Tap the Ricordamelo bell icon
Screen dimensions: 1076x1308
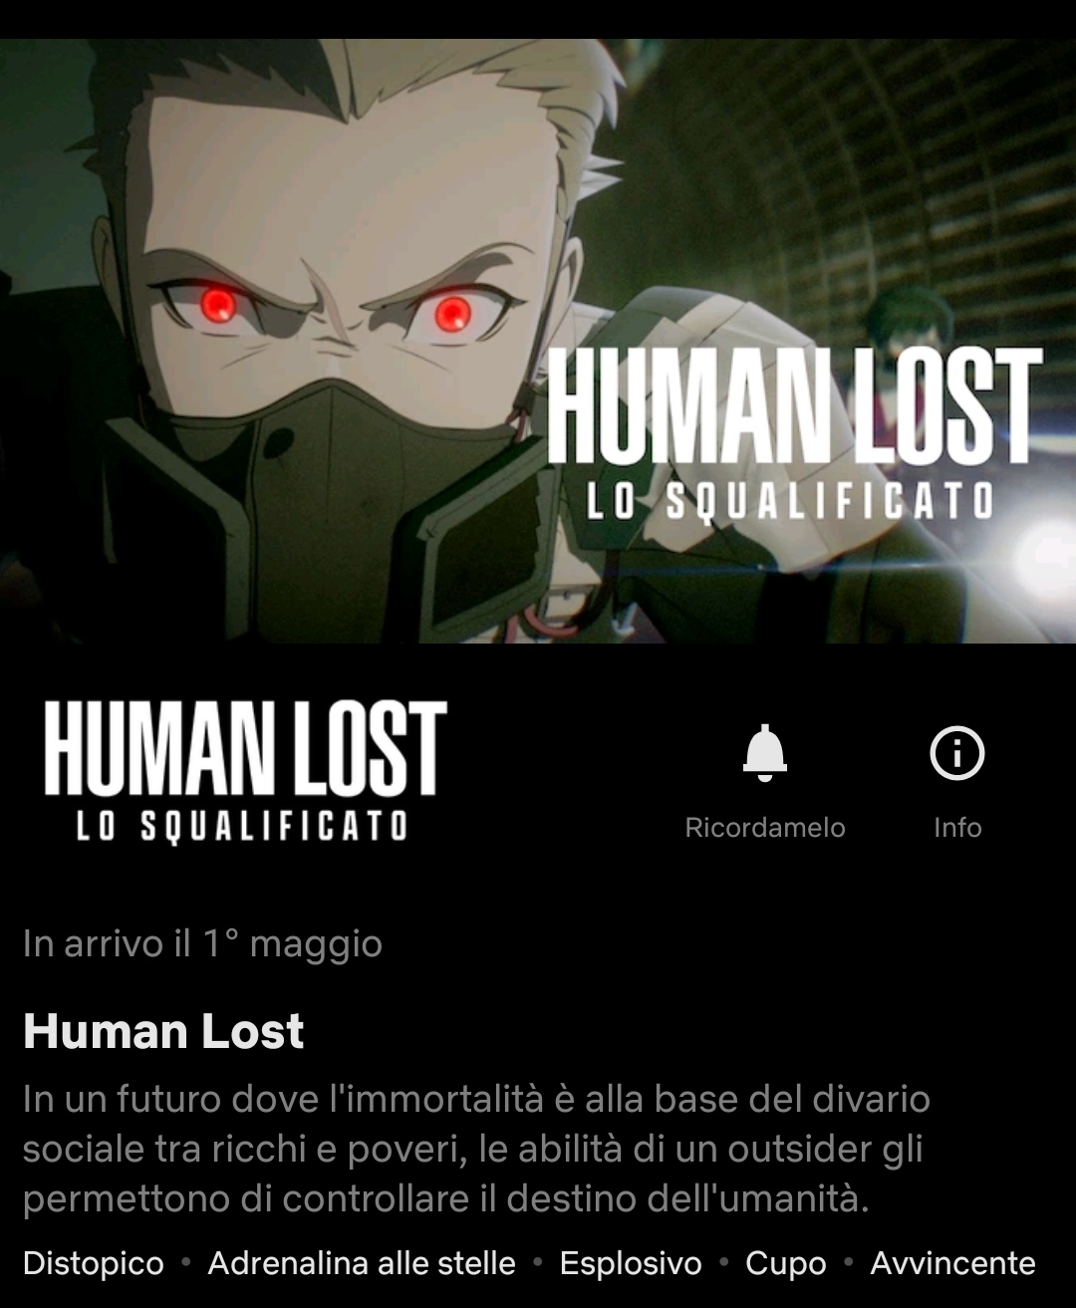[764, 753]
